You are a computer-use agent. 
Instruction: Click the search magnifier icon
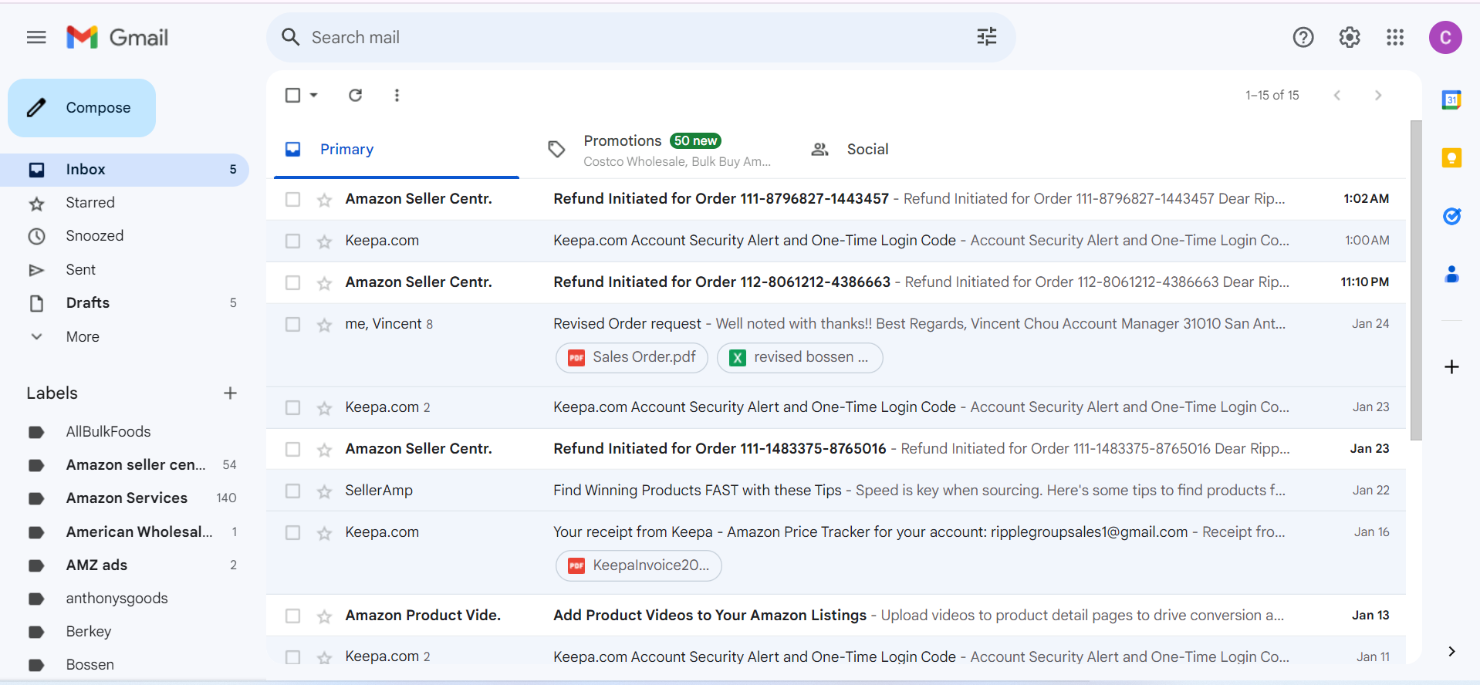click(290, 37)
